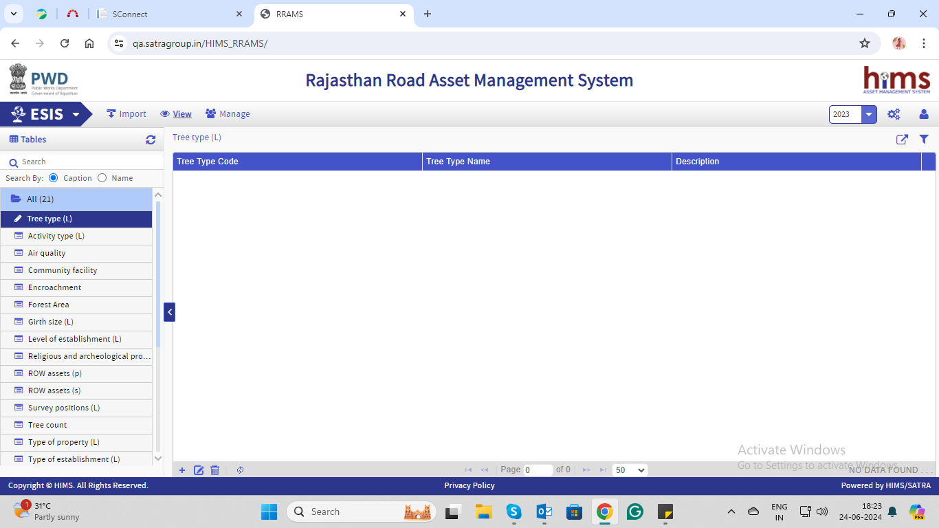Select Level of establishment (L) table
This screenshot has height=528, width=939.
[x=76, y=339]
